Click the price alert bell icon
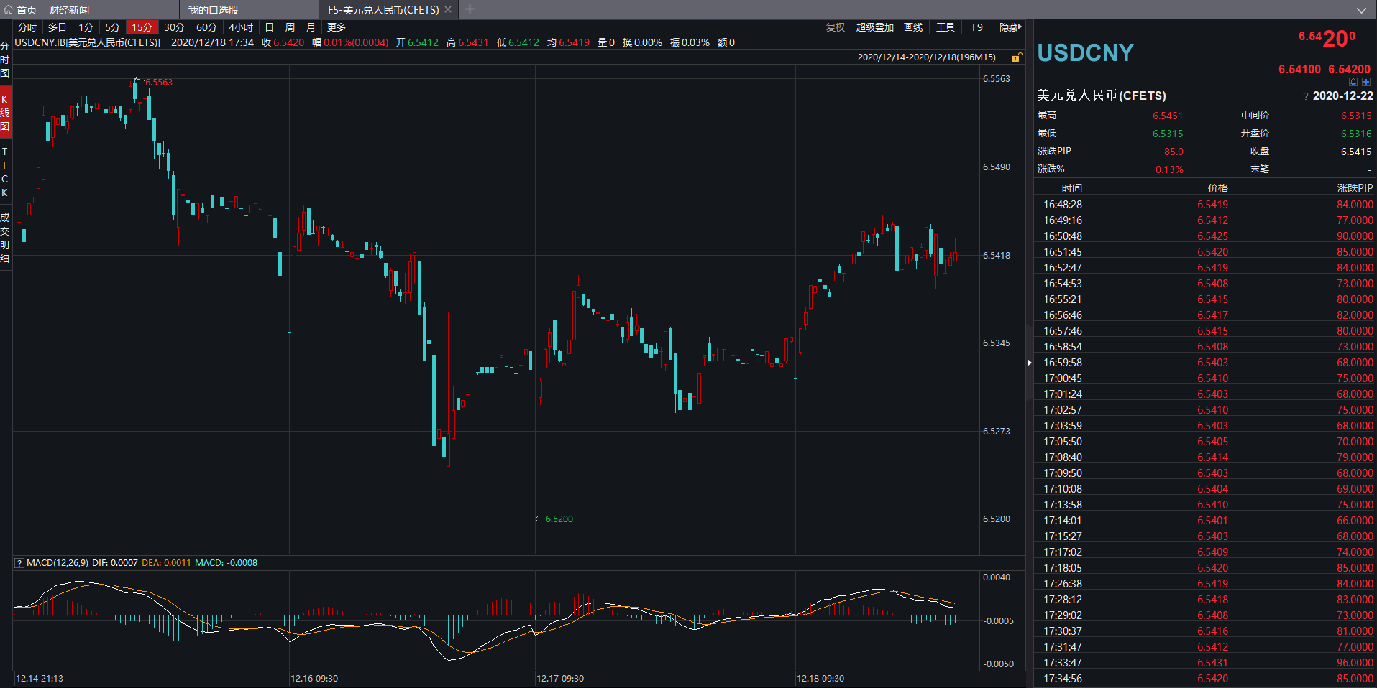 coord(1353,82)
